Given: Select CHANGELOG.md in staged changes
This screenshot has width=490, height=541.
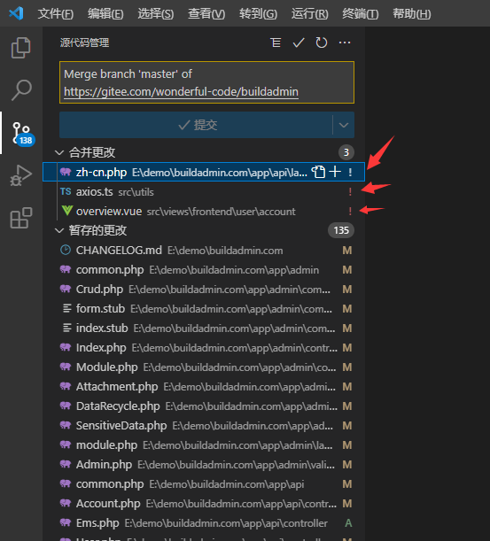Looking at the screenshot, I should 204,251.
